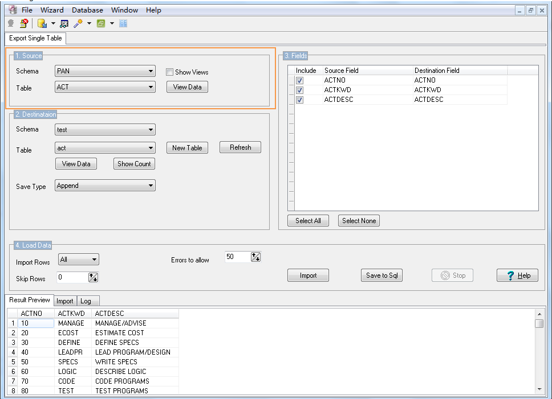Click the Show Count button
The width and height of the screenshot is (552, 399).
click(x=134, y=164)
